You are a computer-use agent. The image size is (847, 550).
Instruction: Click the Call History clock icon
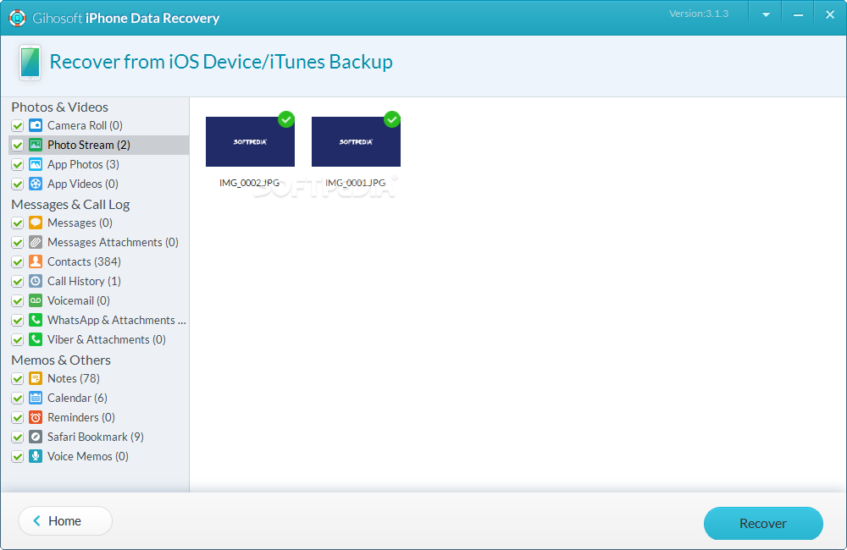[36, 281]
